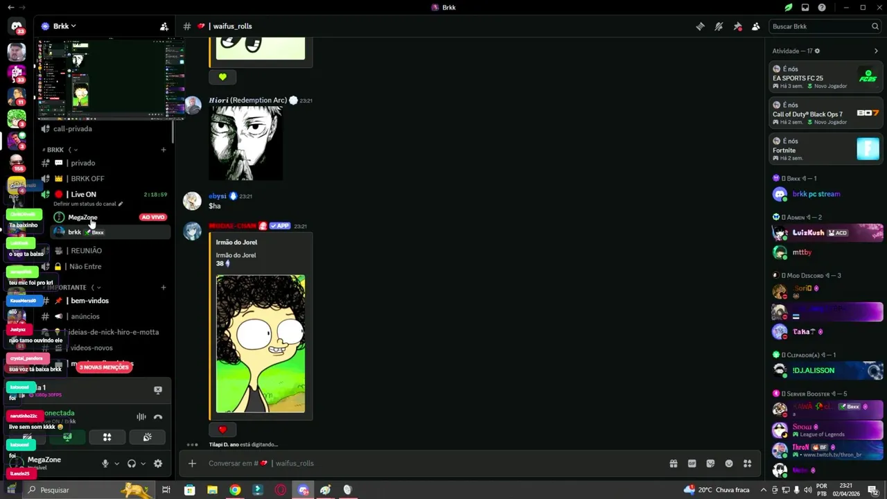
Task: Click the stream preview thumbnail
Action: coord(111,79)
